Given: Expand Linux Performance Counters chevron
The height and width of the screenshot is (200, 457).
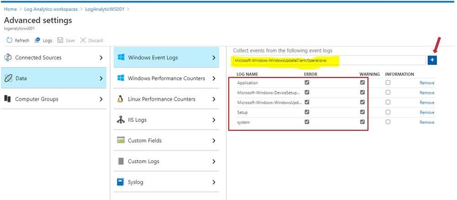Looking at the screenshot, I should 214,99.
